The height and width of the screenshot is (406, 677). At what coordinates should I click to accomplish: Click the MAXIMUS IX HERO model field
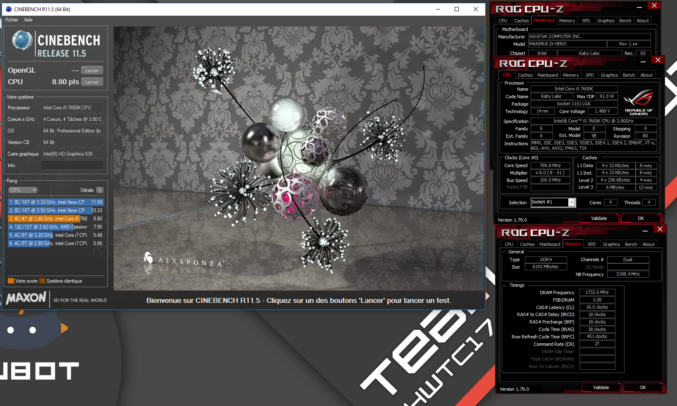coord(567,44)
